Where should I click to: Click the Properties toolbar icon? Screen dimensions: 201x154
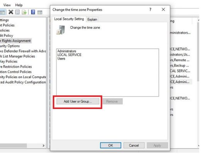pyautogui.click(x=17, y=12)
